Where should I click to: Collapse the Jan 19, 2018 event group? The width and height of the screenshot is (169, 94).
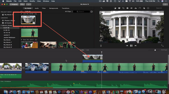click(x=21, y=14)
